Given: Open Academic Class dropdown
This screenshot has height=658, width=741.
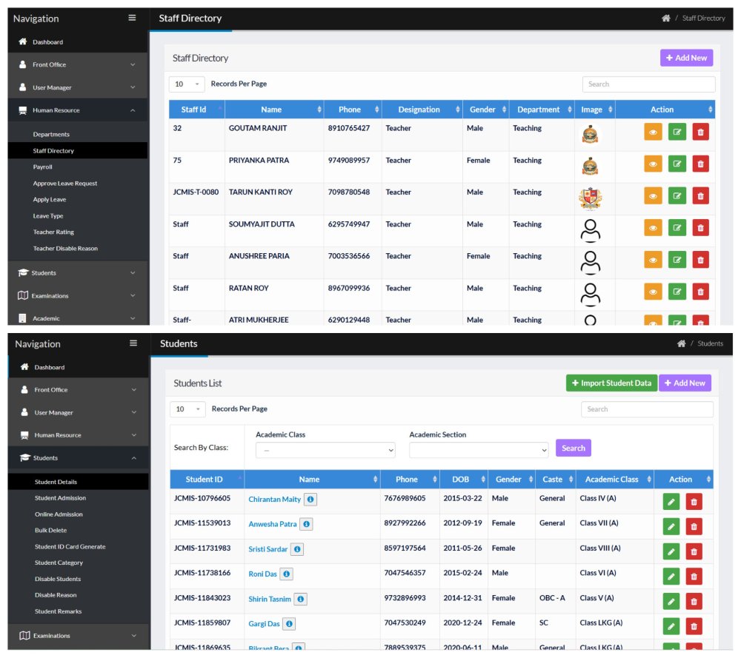Looking at the screenshot, I should [325, 450].
